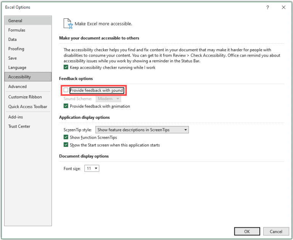Click the accessibility document icon

pos(68,24)
